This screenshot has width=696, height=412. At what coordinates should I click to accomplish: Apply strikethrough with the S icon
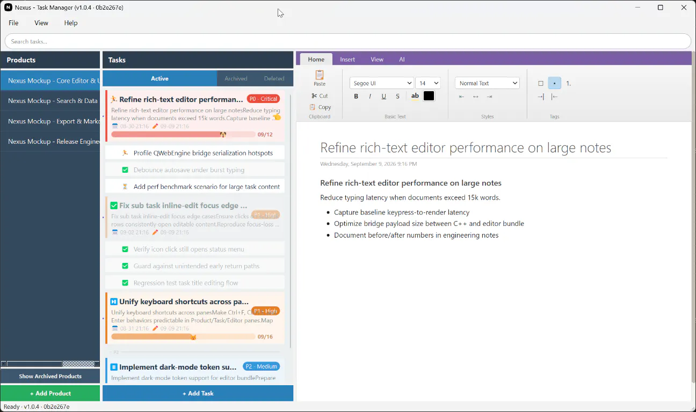point(397,97)
